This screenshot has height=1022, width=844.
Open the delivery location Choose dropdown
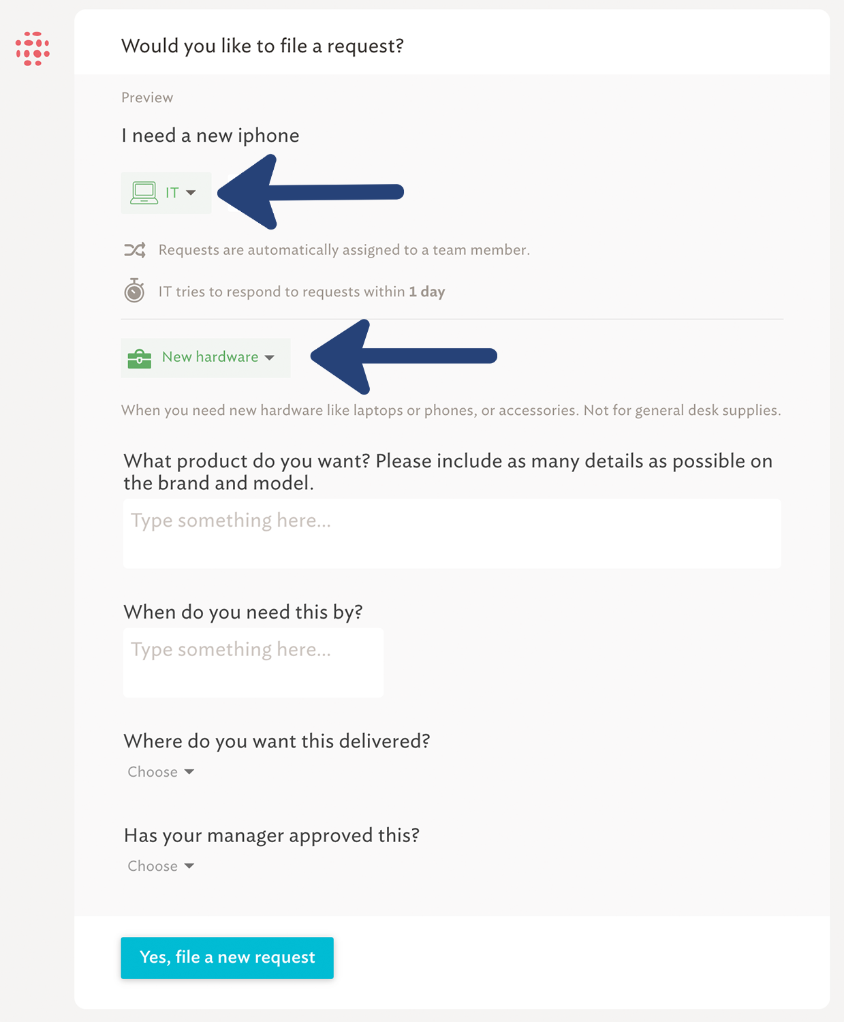click(x=161, y=772)
